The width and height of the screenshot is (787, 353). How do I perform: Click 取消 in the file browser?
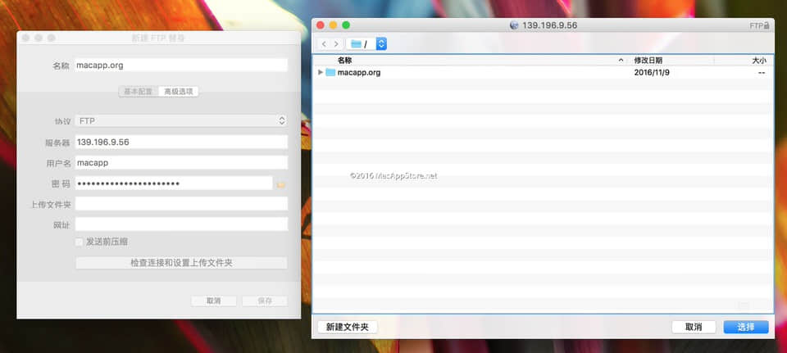(692, 327)
